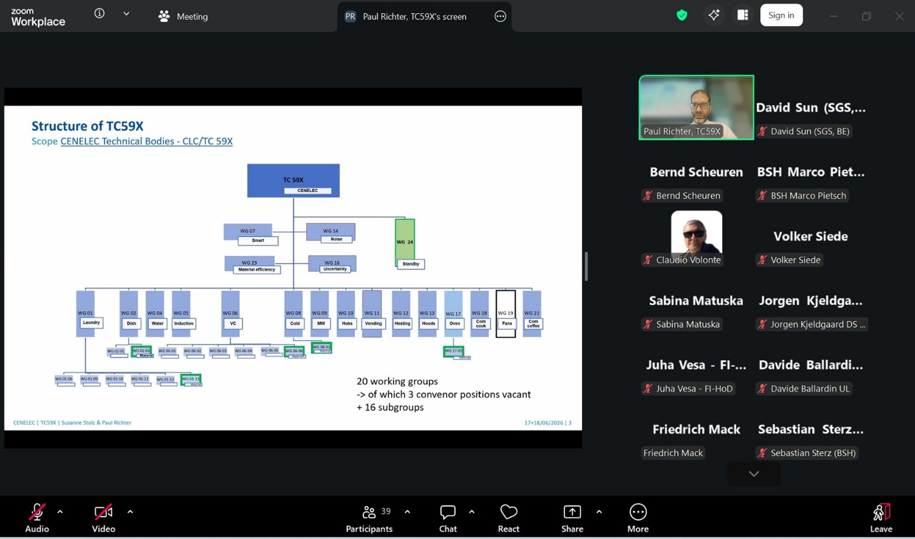915x539 pixels.
Task: Open React heart menu
Action: [508, 518]
